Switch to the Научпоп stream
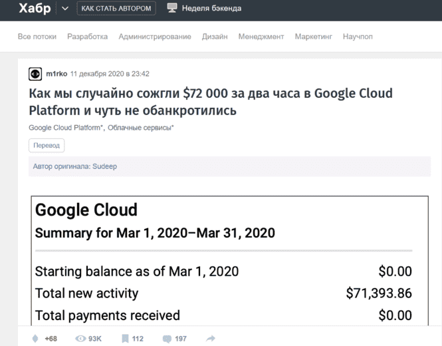The height and width of the screenshot is (346, 442). click(x=358, y=37)
